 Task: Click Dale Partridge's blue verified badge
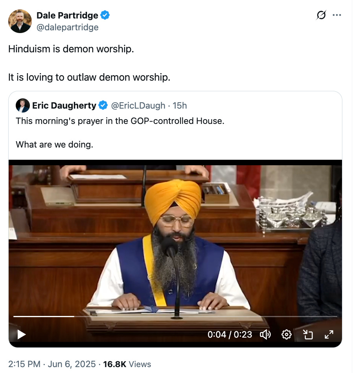(105, 15)
